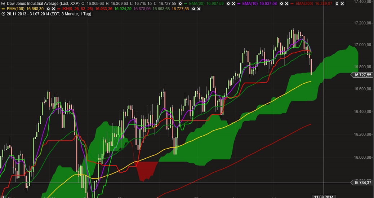This screenshot has width=374, height=198.
Task: Click the 17.200,00 price axis label
Action: coord(362,23)
